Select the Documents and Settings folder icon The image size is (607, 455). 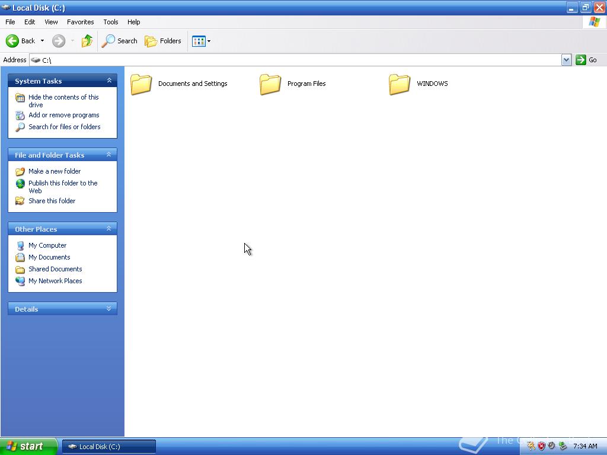(141, 84)
